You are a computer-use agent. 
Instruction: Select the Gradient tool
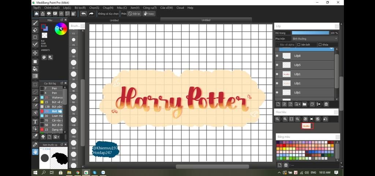point(35,76)
